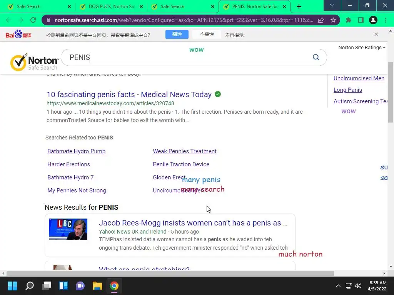The width and height of the screenshot is (394, 295).
Task: Click the address bar URL
Action: [x=184, y=20]
